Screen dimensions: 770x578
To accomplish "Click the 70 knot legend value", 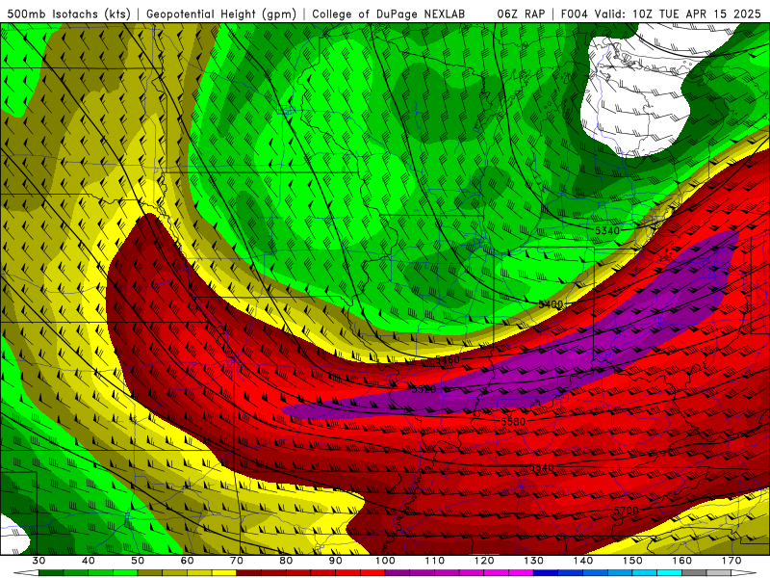I will [237, 561].
